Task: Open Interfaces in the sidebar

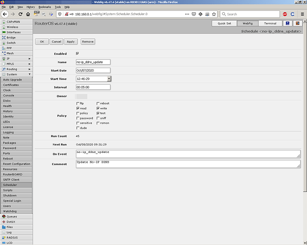Action: tap(16, 32)
